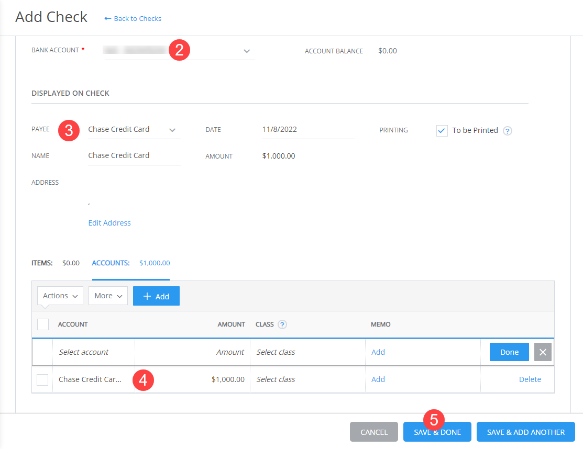Switch to the ITEMS tab

[x=42, y=263]
